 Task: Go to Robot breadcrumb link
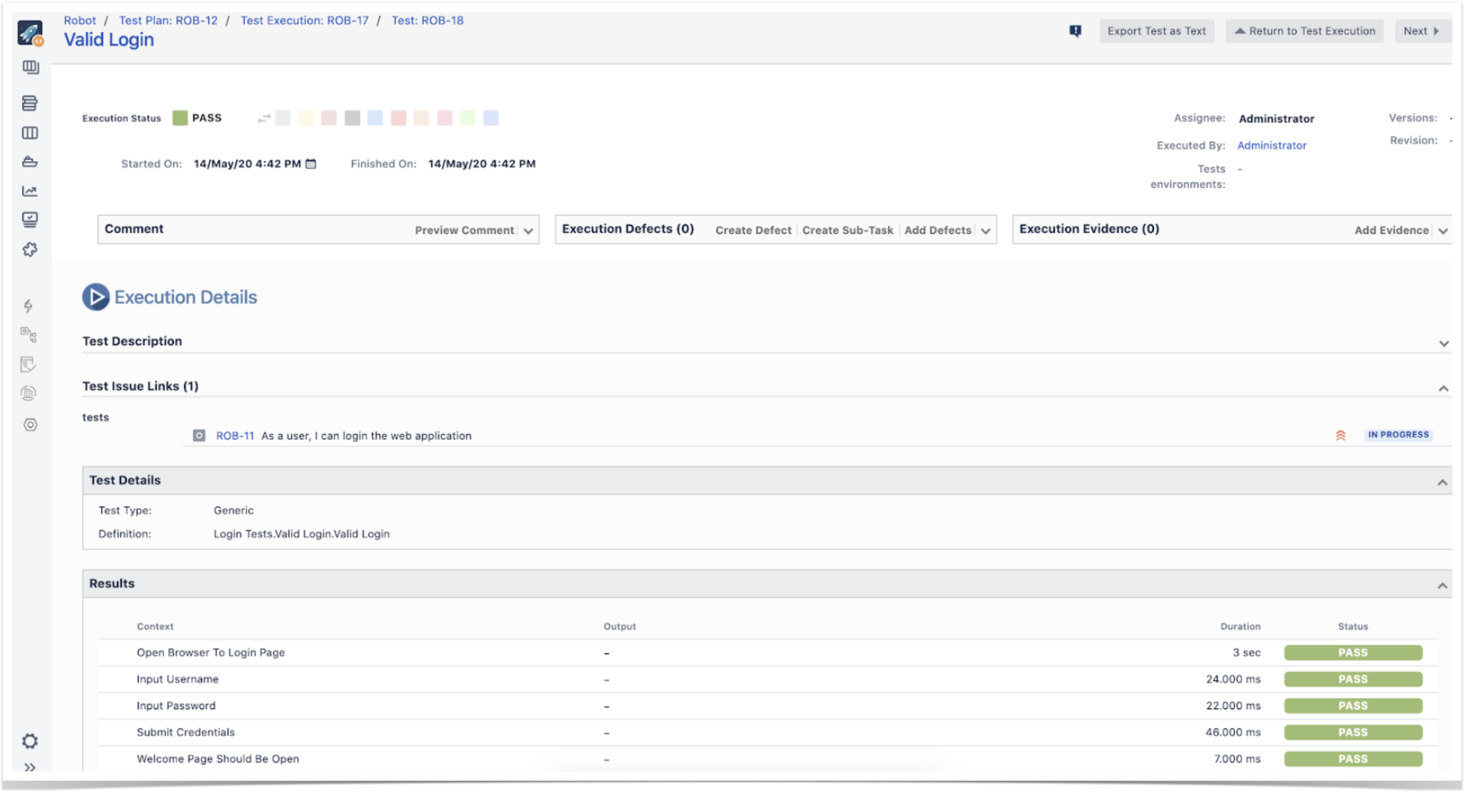(80, 20)
